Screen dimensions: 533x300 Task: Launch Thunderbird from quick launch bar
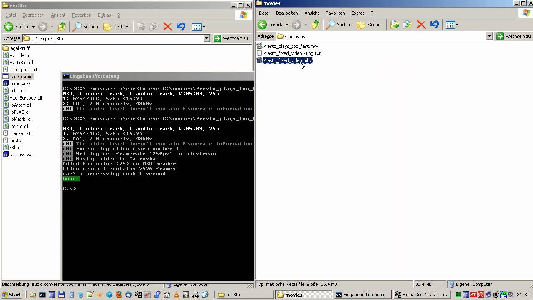(x=128, y=295)
